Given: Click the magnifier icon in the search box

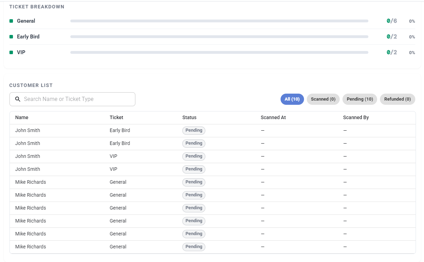Looking at the screenshot, I should click(x=18, y=99).
